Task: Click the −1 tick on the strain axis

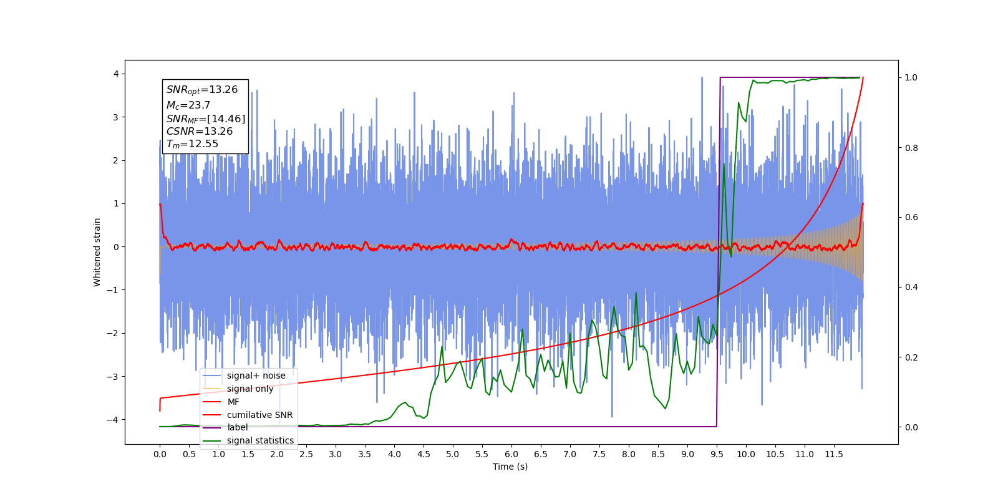Action: click(113, 290)
